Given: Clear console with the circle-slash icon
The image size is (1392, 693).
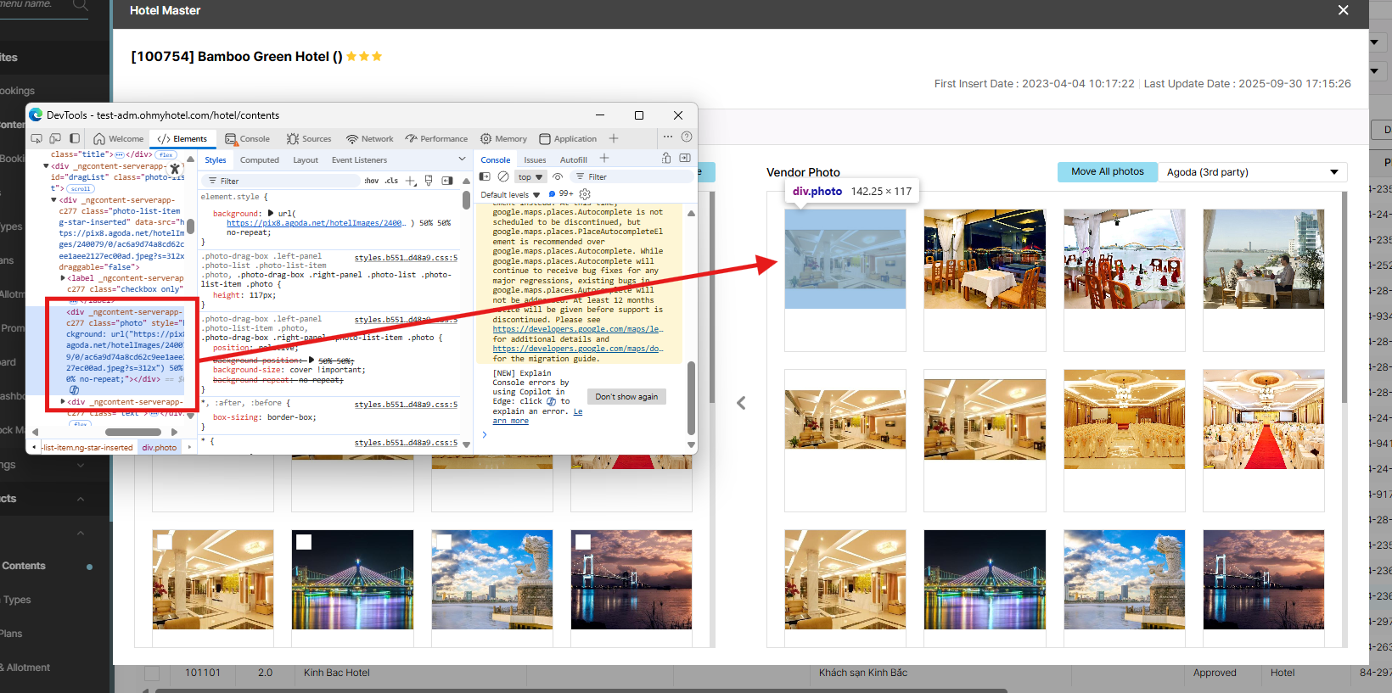Looking at the screenshot, I should point(503,177).
